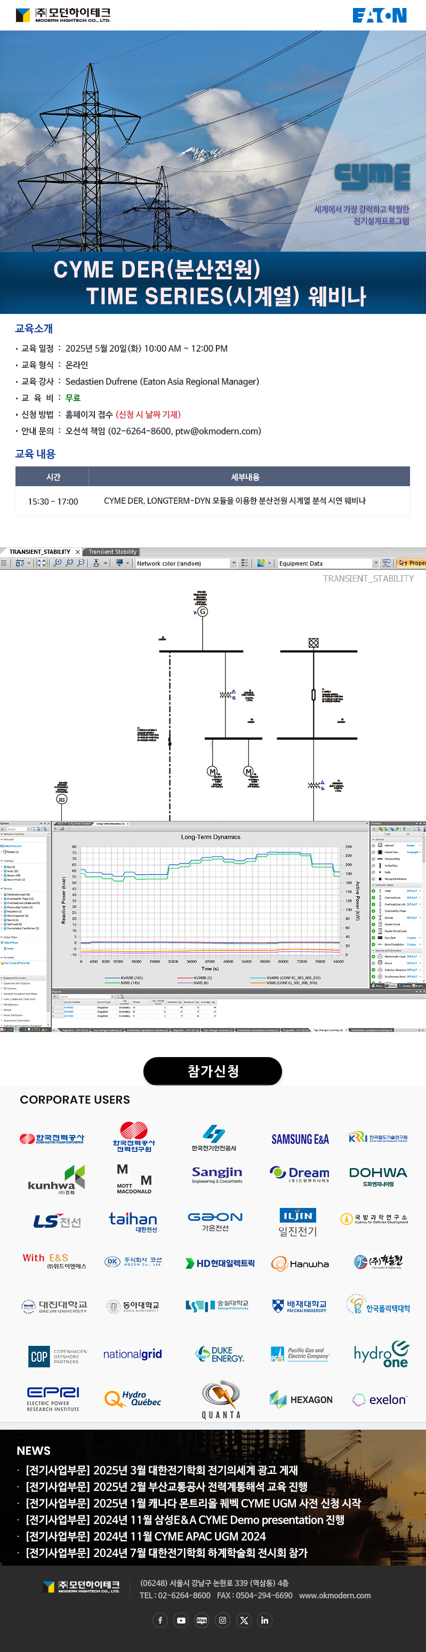Image resolution: width=426 pixels, height=1652 pixels.
Task: Click the Quanta logo
Action: point(221,1399)
